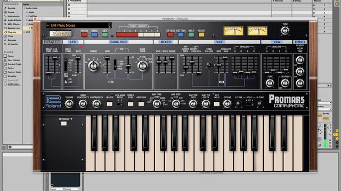The height and width of the screenshot is (191, 341).
Task: Expand the Keyboard dropdown arrow
Action: click(71, 119)
